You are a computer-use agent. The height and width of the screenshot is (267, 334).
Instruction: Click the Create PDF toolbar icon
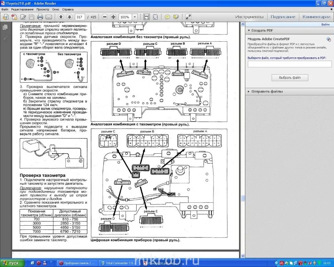(14, 17)
